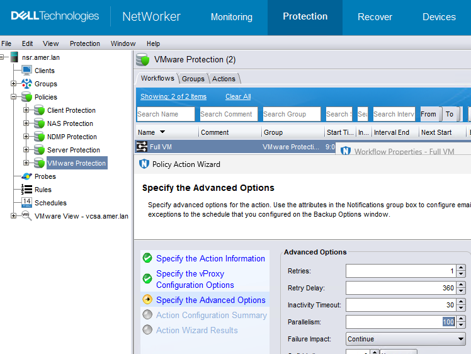471x354 pixels.
Task: Click the NDMP Protection shield icon
Action: pos(39,137)
